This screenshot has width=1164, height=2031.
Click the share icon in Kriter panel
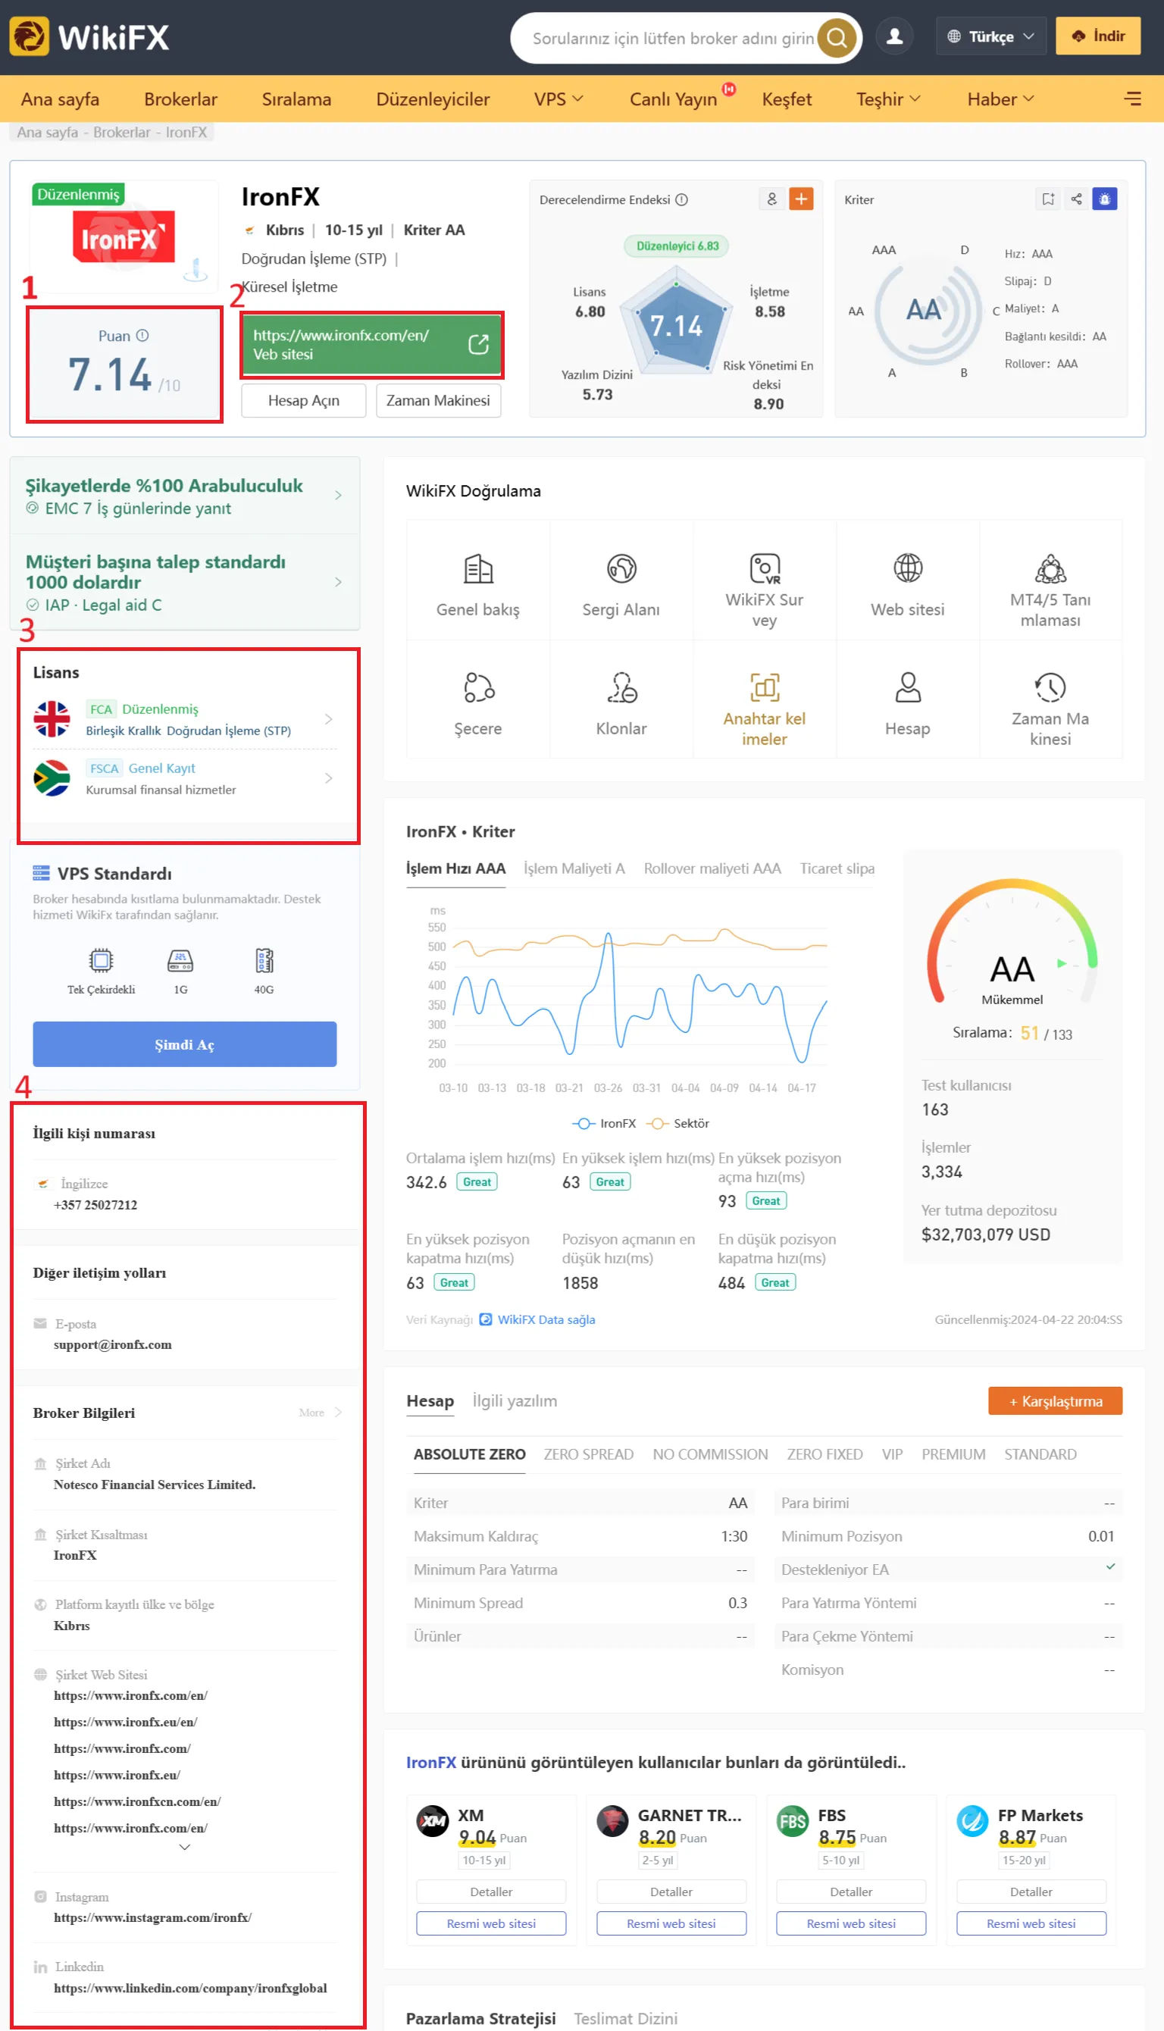coord(1076,199)
